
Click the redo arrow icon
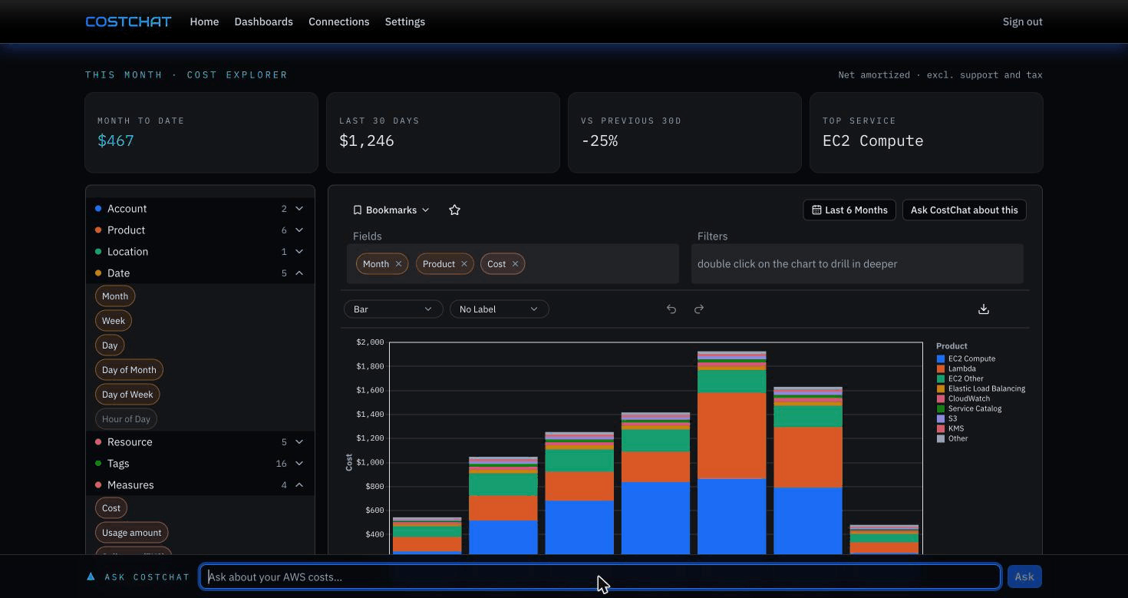[699, 309]
